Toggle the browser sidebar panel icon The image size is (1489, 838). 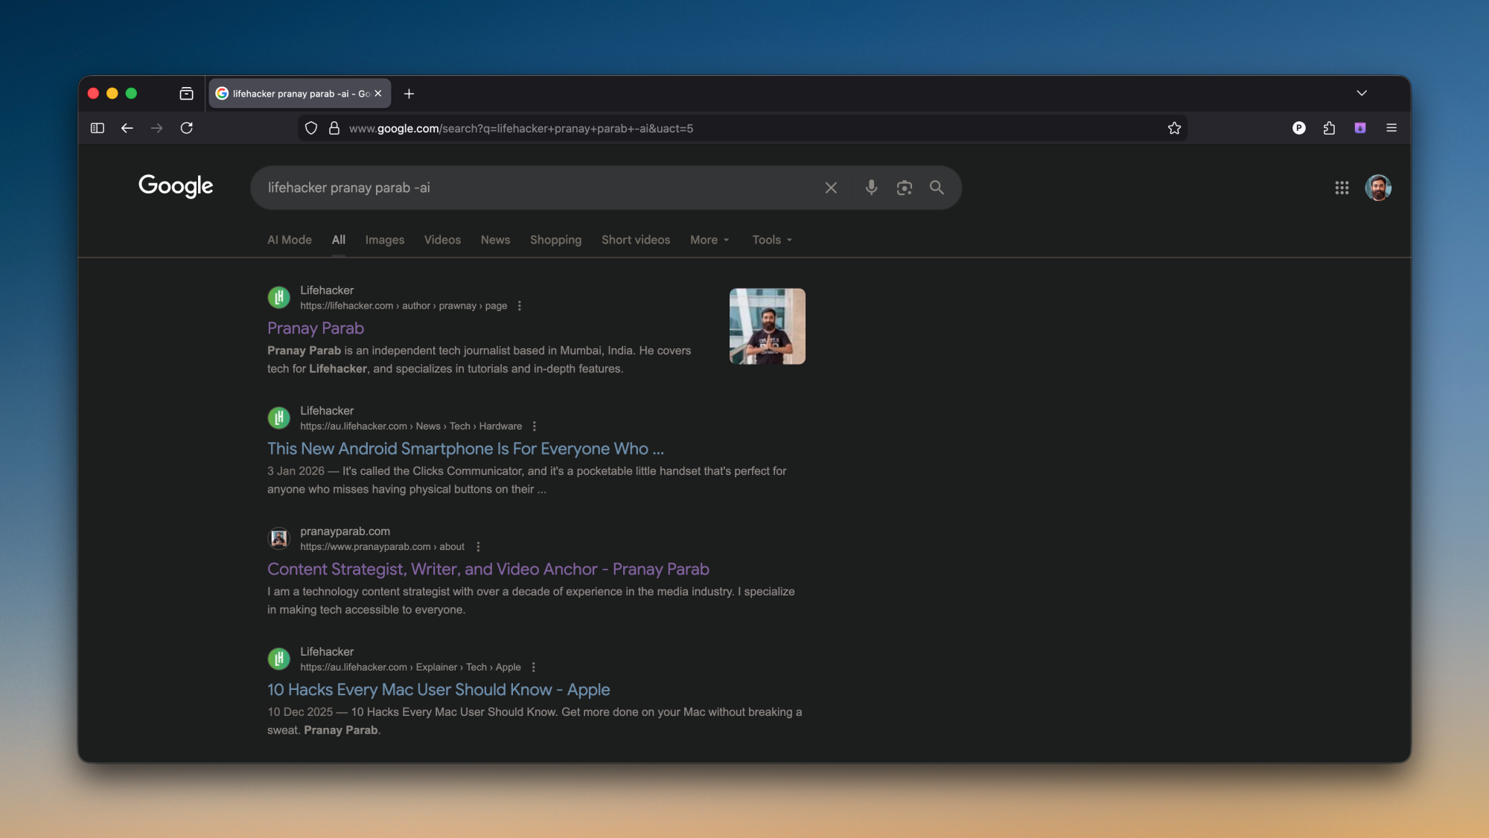(x=98, y=128)
